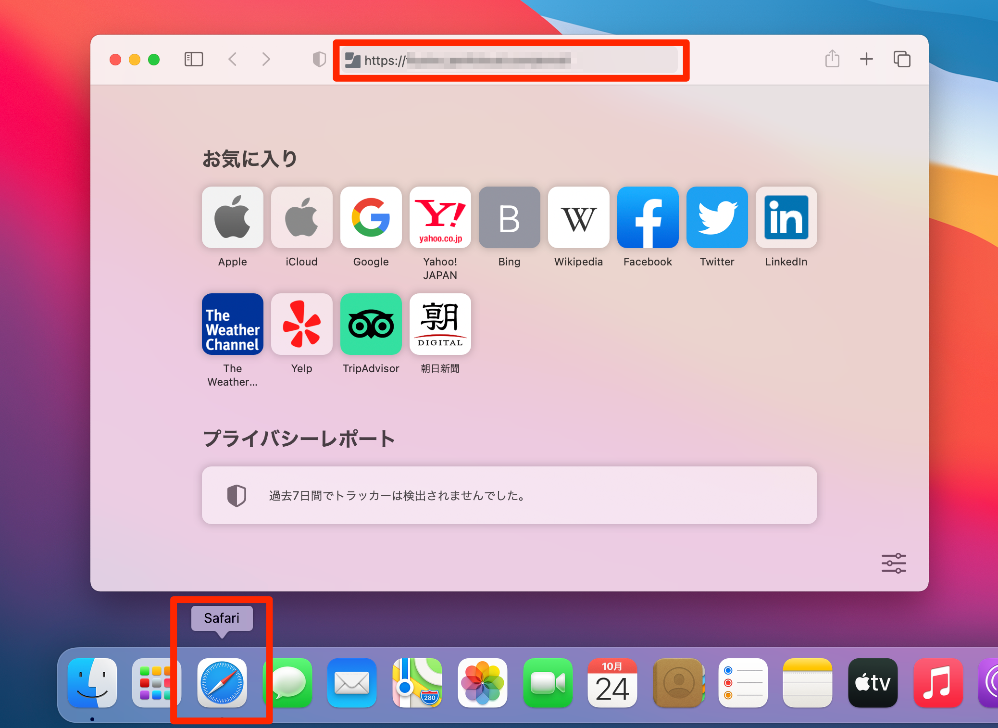Screen dimensions: 998x728
Task: Open Calendar showing 24 in Dock
Action: [612, 683]
